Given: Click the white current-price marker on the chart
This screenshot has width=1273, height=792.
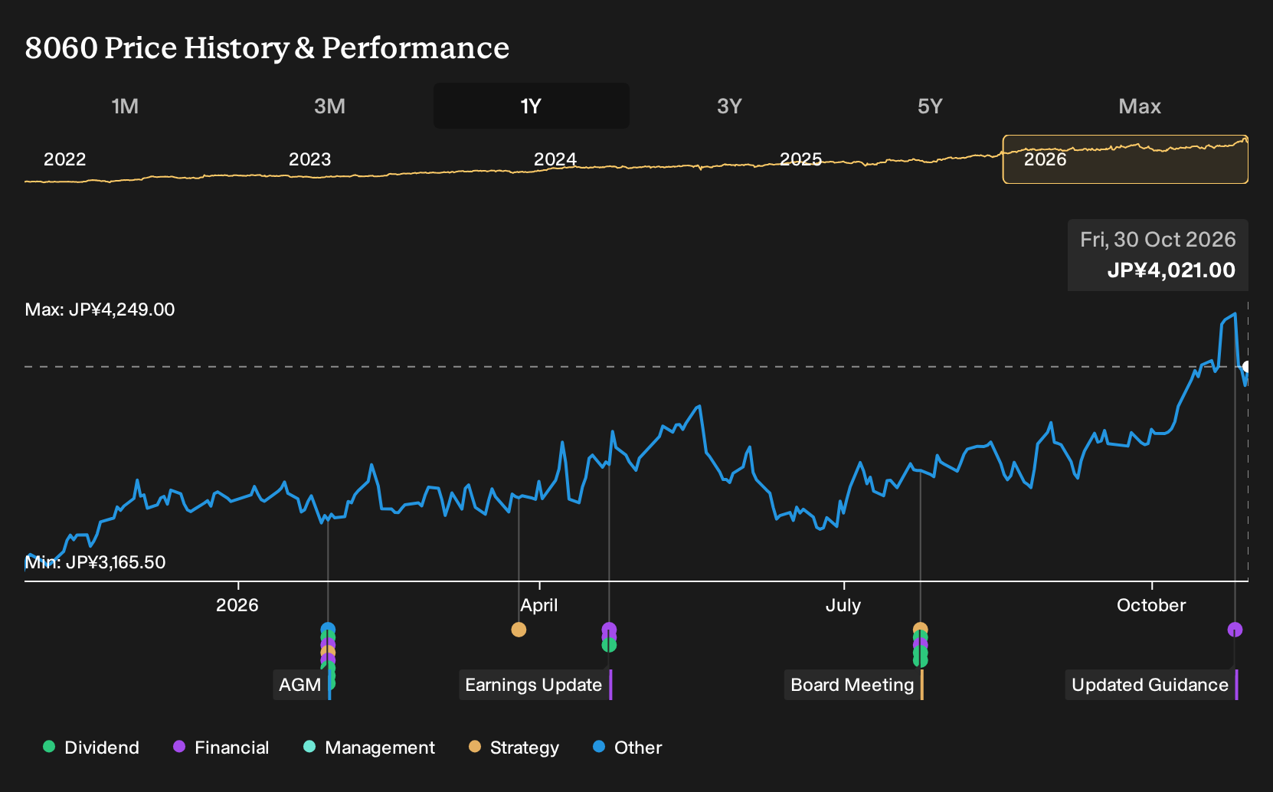Looking at the screenshot, I should coord(1247,367).
